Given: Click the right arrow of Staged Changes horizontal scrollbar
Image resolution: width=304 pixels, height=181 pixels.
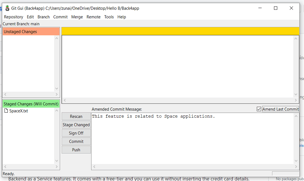Looking at the screenshot, I should click(57, 167).
